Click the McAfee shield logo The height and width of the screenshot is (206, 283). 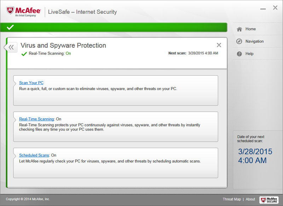pos(10,11)
